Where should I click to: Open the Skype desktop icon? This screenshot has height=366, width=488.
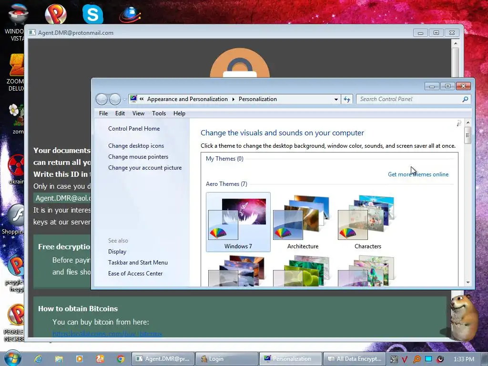click(93, 14)
